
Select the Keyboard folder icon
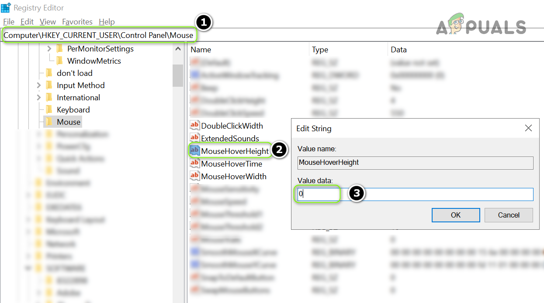(x=49, y=110)
